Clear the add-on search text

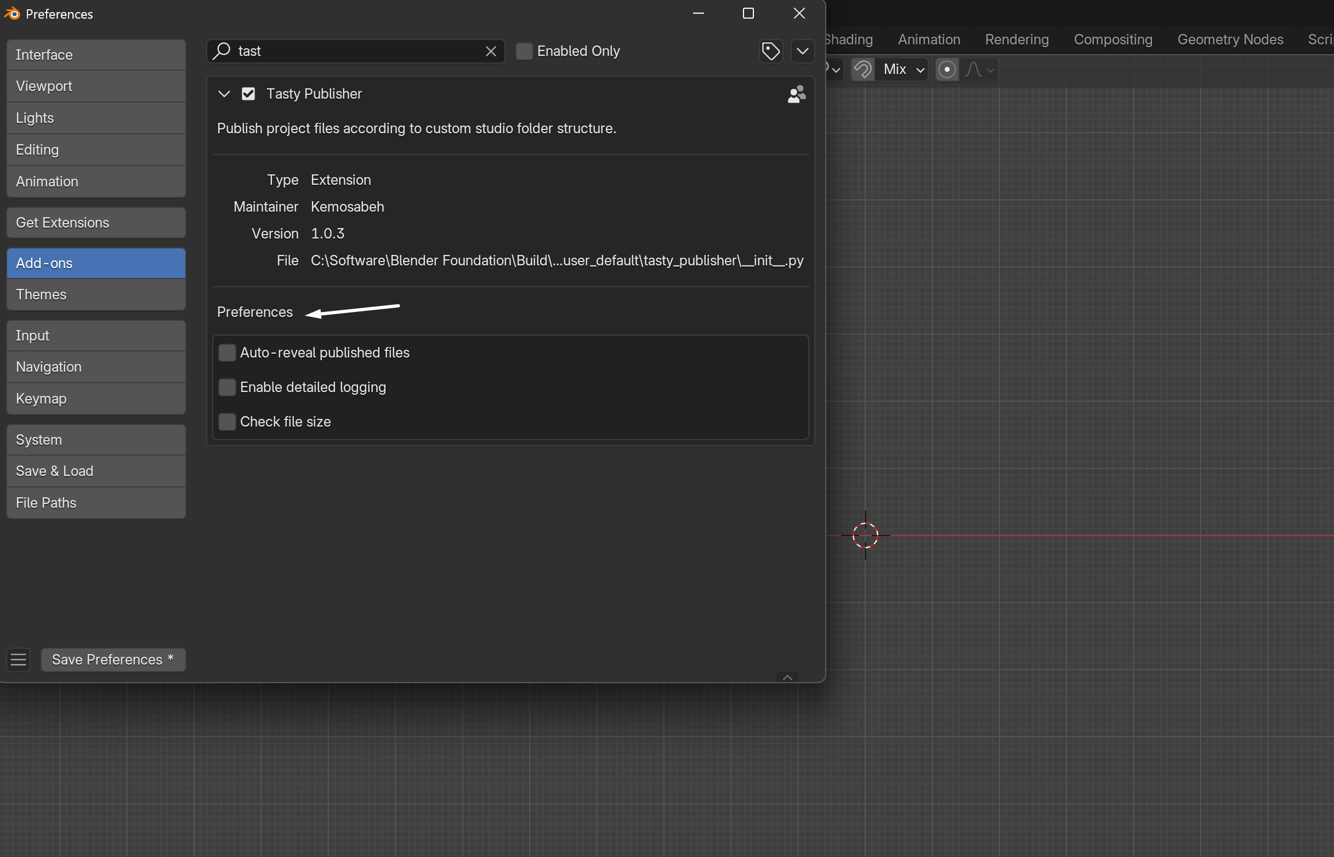pos(490,51)
